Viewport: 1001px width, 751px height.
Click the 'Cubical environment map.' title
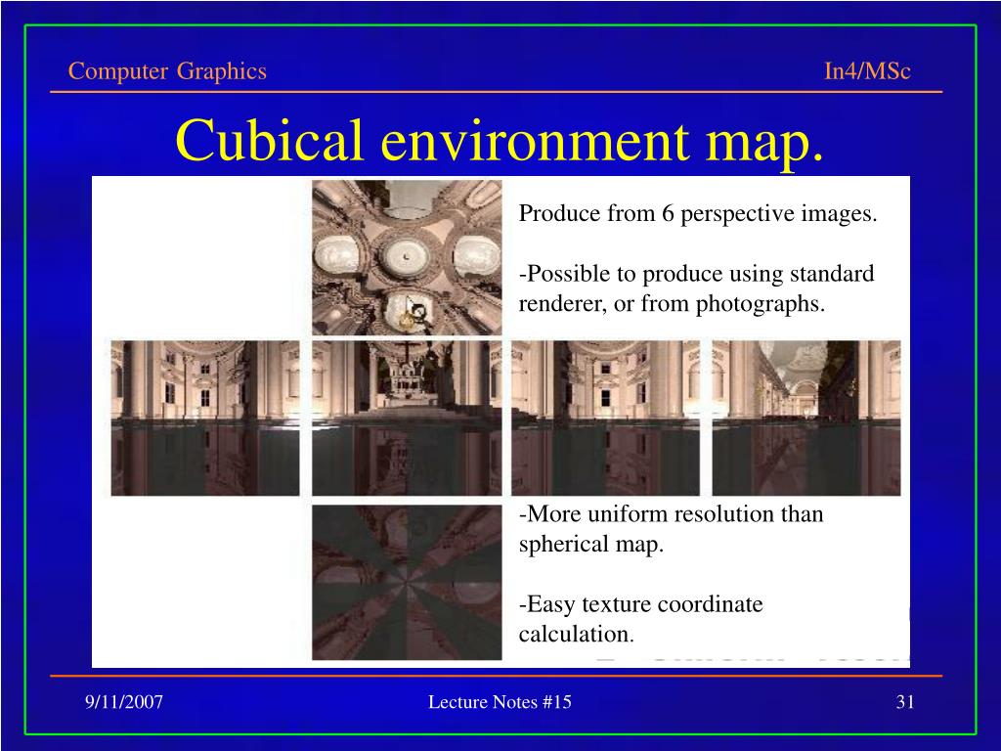(500, 140)
